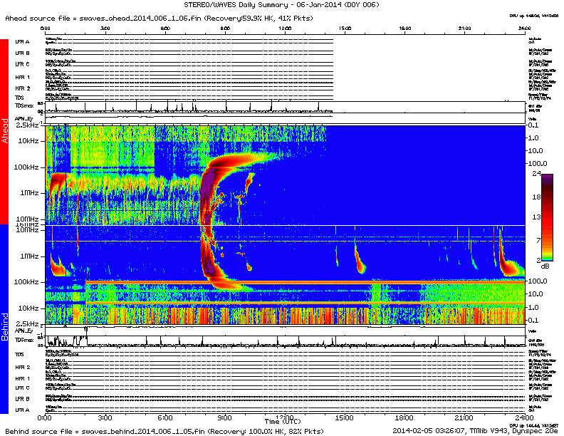
Task: Click the STEREO/WAVES Daily Summary title
Action: [x=281, y=5]
